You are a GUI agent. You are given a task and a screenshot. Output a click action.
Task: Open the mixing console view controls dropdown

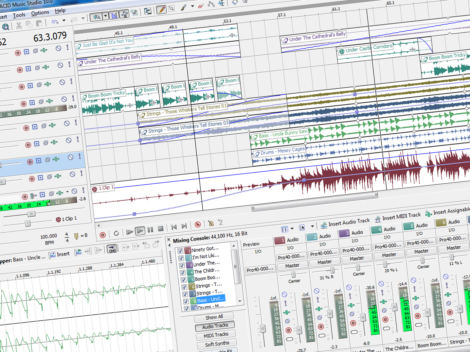292,228
